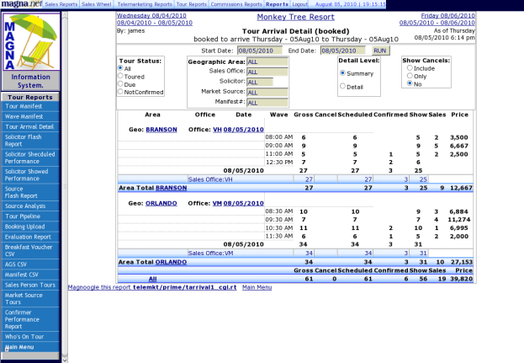Click the Start Date field

(x=260, y=51)
